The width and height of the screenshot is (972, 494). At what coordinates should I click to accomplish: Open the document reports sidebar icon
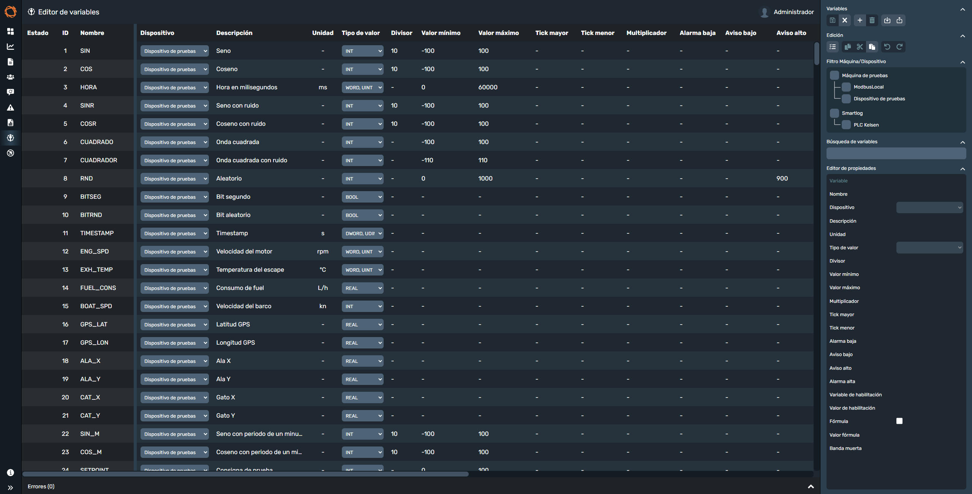(x=10, y=62)
